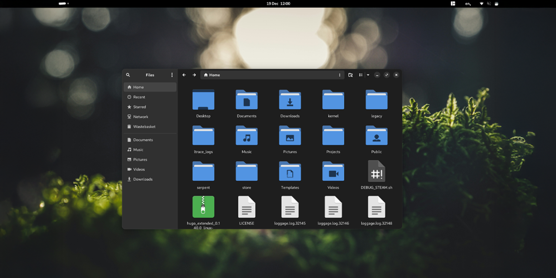556x278 pixels.
Task: Open the keyboard layout indicator
Action: pos(468,4)
